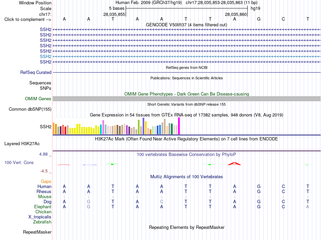Viewport: 321px width, 240px height.
Task: Open 'Repeating Elements by RepeatMasker' title
Action: 187,227
